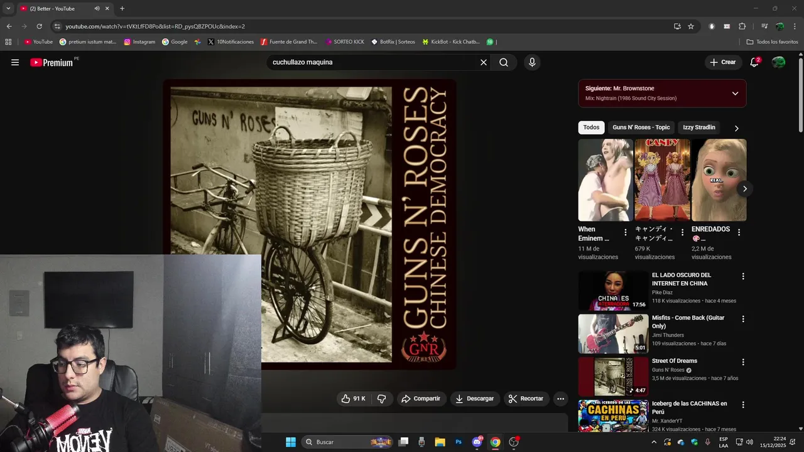Open the El Lado Oscuro thumbnail
This screenshot has width=804, height=452.
tap(613, 291)
